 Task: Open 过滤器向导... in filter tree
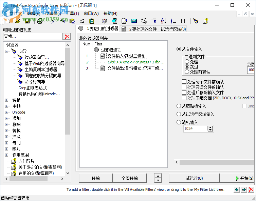37,57
